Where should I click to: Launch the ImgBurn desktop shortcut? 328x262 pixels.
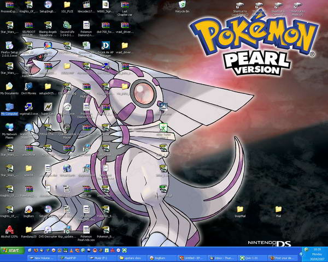pos(28,211)
